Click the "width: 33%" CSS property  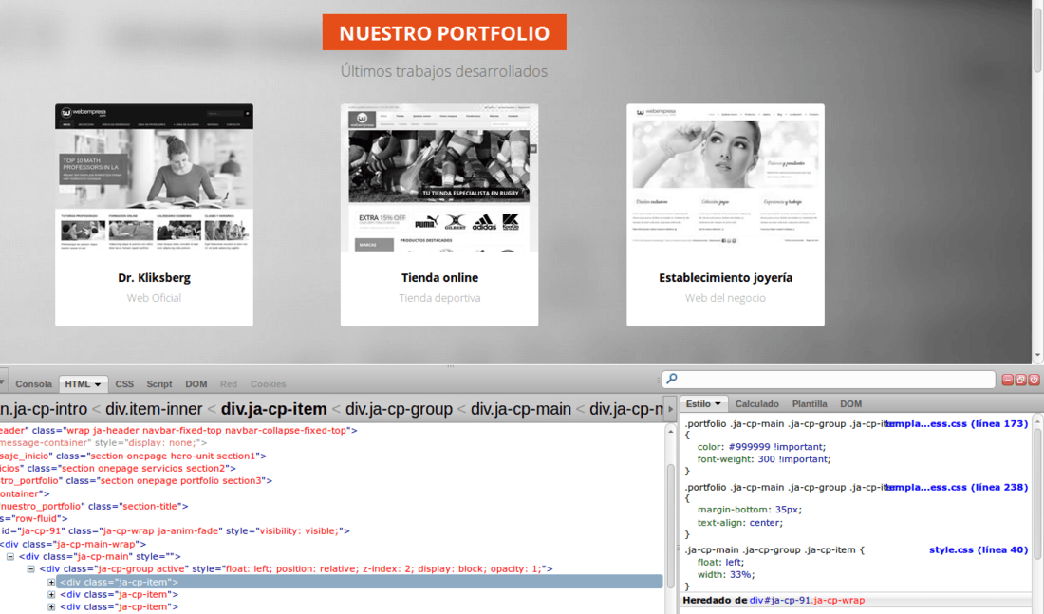coord(725,574)
